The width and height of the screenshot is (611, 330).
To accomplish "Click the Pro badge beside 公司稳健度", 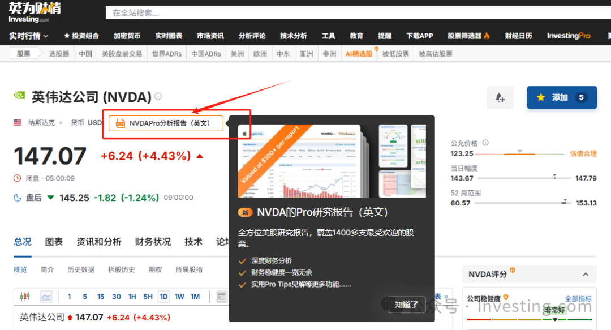I will pyautogui.click(x=506, y=297).
